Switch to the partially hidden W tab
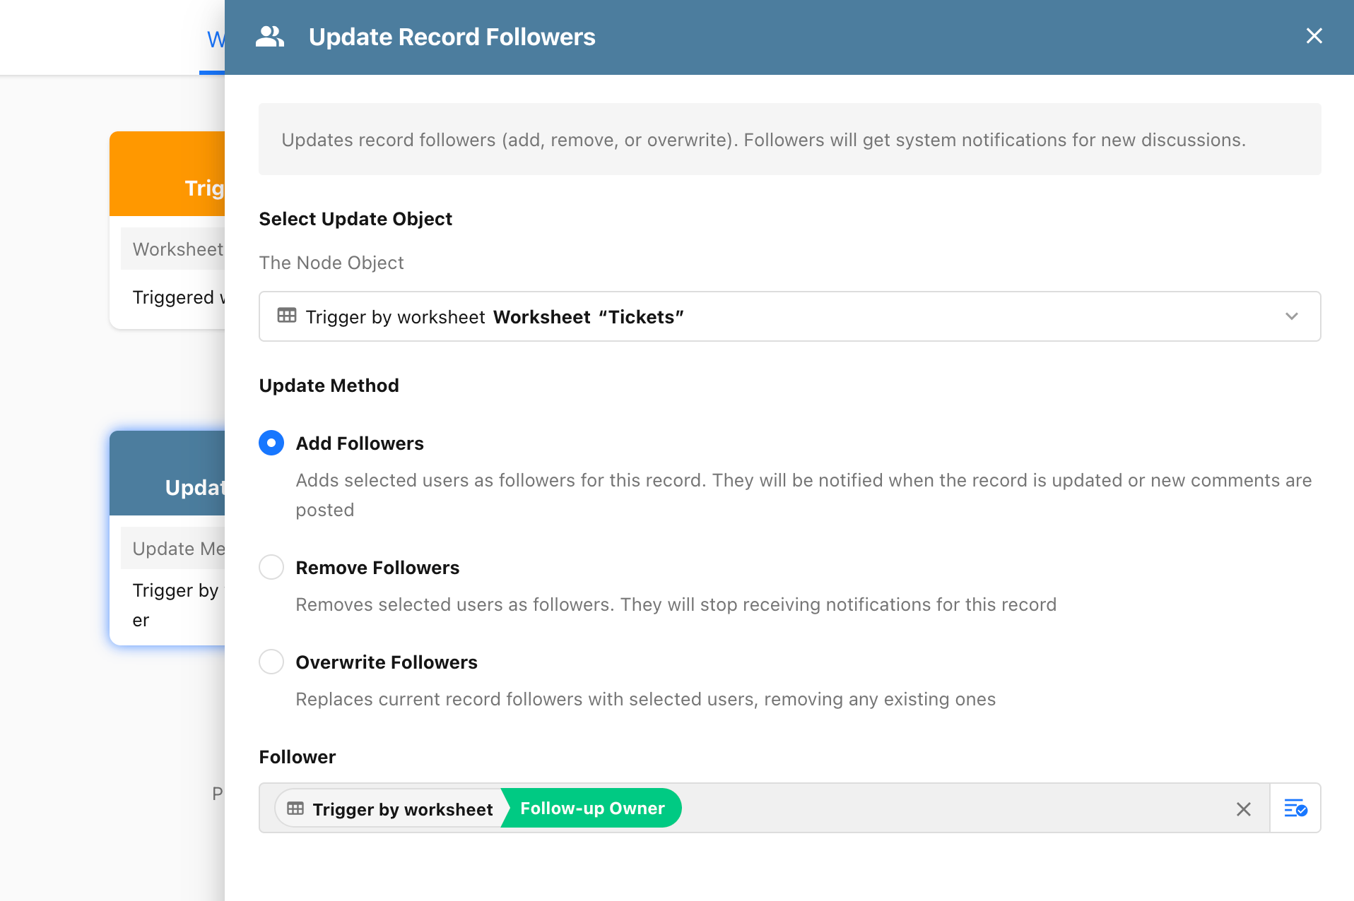This screenshot has height=901, width=1354. coord(215,40)
